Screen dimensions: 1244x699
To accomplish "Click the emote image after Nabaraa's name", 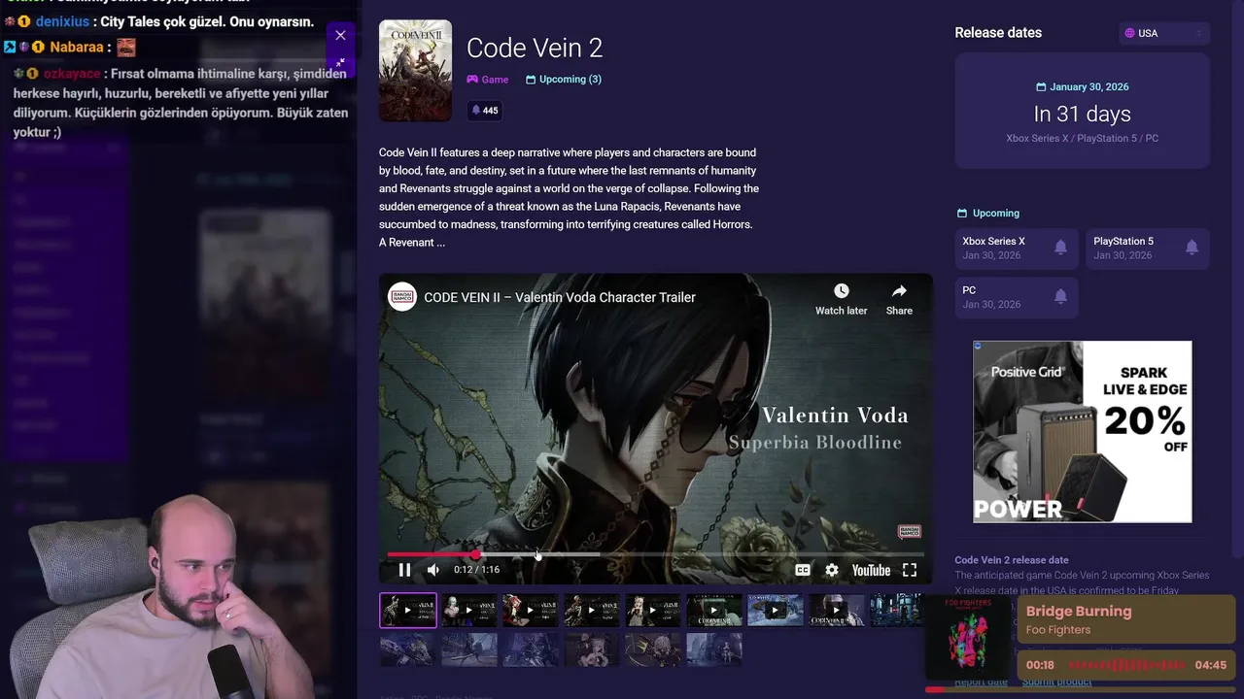I will (x=125, y=47).
